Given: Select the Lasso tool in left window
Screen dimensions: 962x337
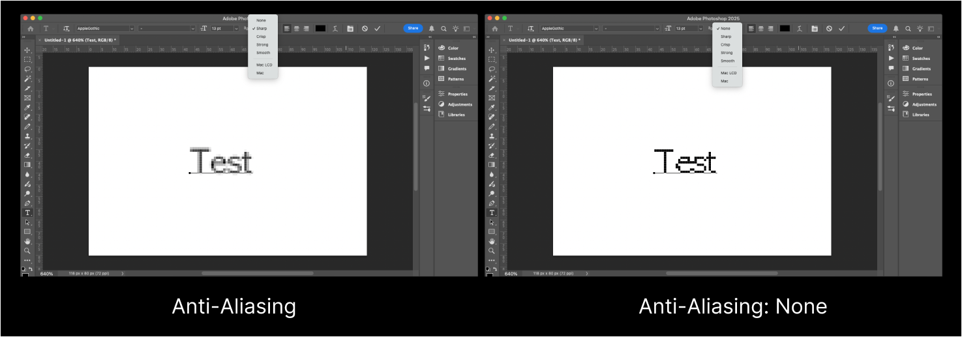Looking at the screenshot, I should (27, 69).
